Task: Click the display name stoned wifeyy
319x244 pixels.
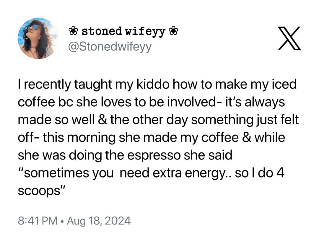Action: 123,31
